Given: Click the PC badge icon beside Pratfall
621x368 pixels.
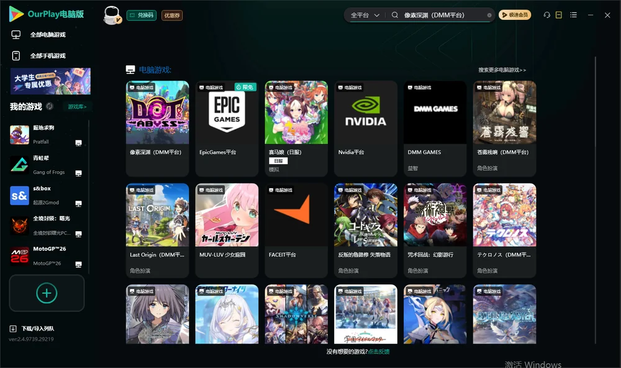Looking at the screenshot, I should [78, 143].
